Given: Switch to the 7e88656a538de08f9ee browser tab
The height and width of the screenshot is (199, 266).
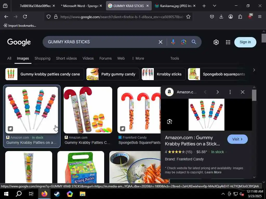Looking at the screenshot, I should coord(35,6).
